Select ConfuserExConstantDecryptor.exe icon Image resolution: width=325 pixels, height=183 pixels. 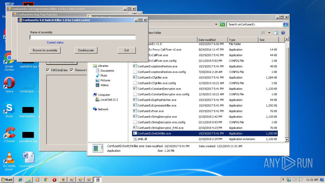coord(135,89)
